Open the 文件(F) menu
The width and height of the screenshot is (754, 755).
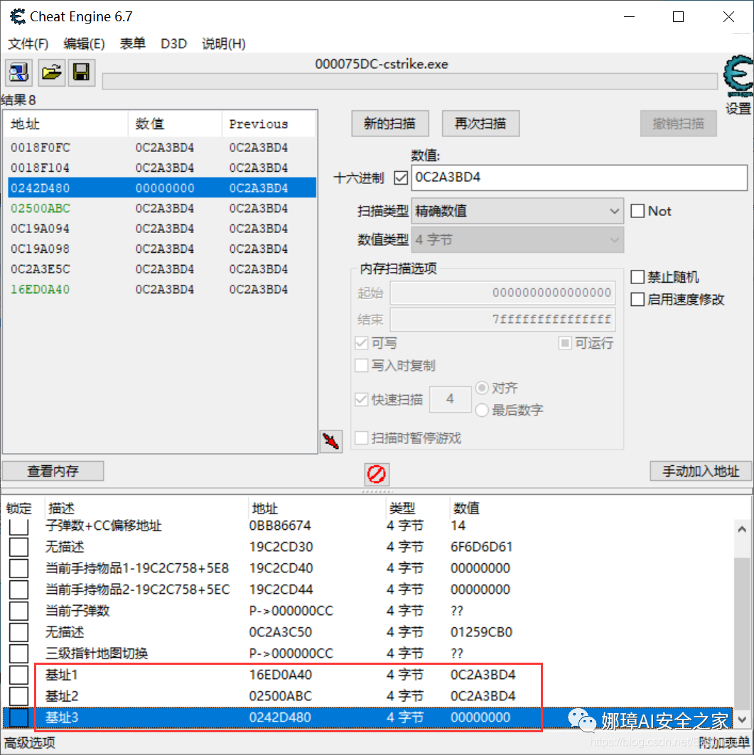(x=28, y=44)
